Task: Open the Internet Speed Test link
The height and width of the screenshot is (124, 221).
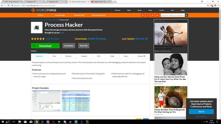Action: [98, 15]
